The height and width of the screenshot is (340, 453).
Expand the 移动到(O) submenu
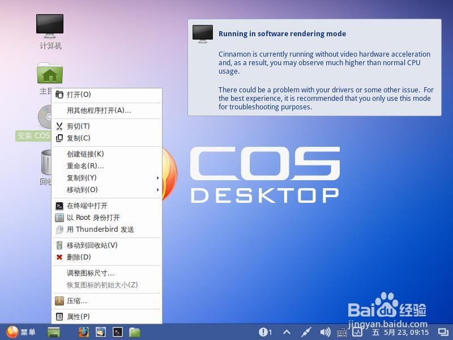coord(106,190)
